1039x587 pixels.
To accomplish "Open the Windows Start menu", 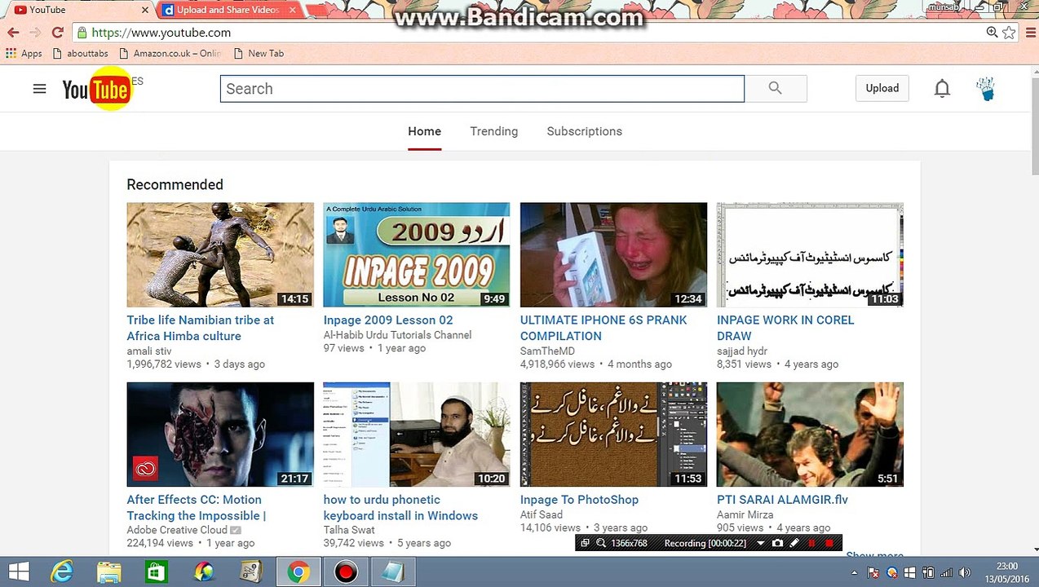I will pos(18,572).
